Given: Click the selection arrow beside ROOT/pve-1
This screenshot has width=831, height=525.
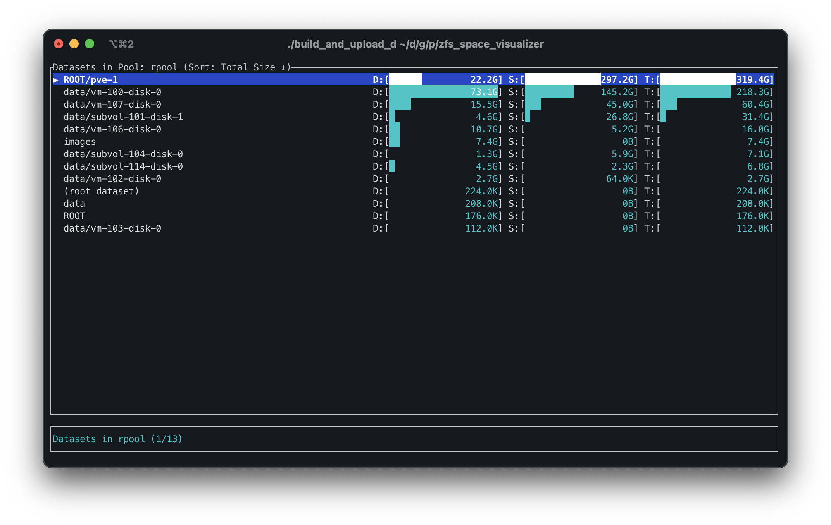Looking at the screenshot, I should point(56,80).
